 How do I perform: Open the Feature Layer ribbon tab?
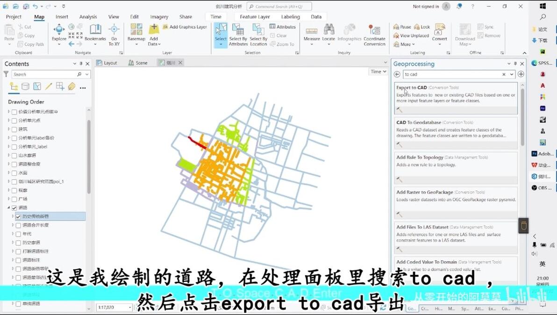[255, 17]
